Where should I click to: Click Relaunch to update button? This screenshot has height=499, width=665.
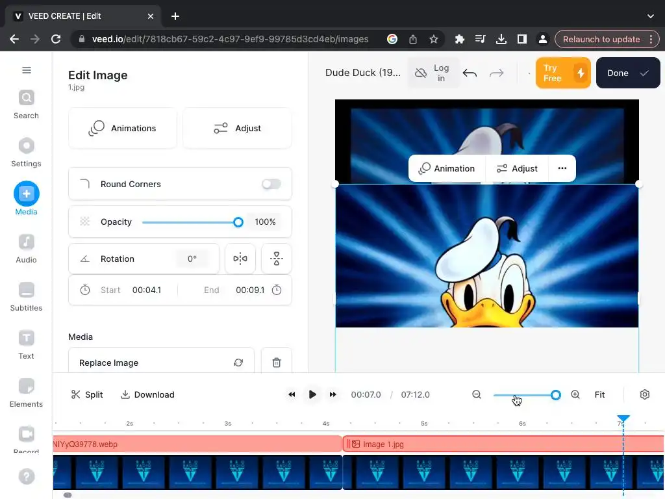(607, 39)
